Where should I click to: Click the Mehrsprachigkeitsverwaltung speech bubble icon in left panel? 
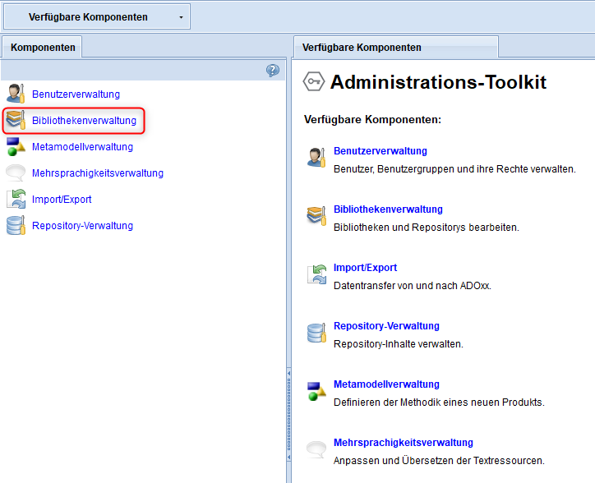(16, 172)
